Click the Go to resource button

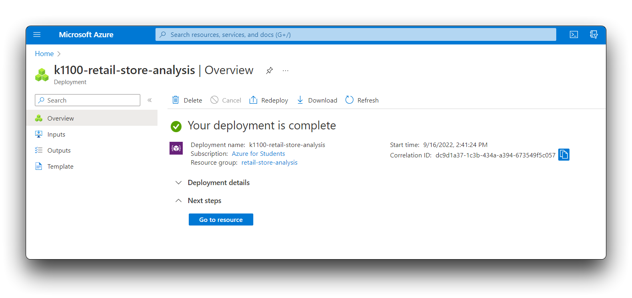pos(221,219)
